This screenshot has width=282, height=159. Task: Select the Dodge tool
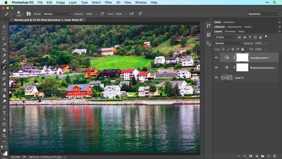click(x=4, y=101)
